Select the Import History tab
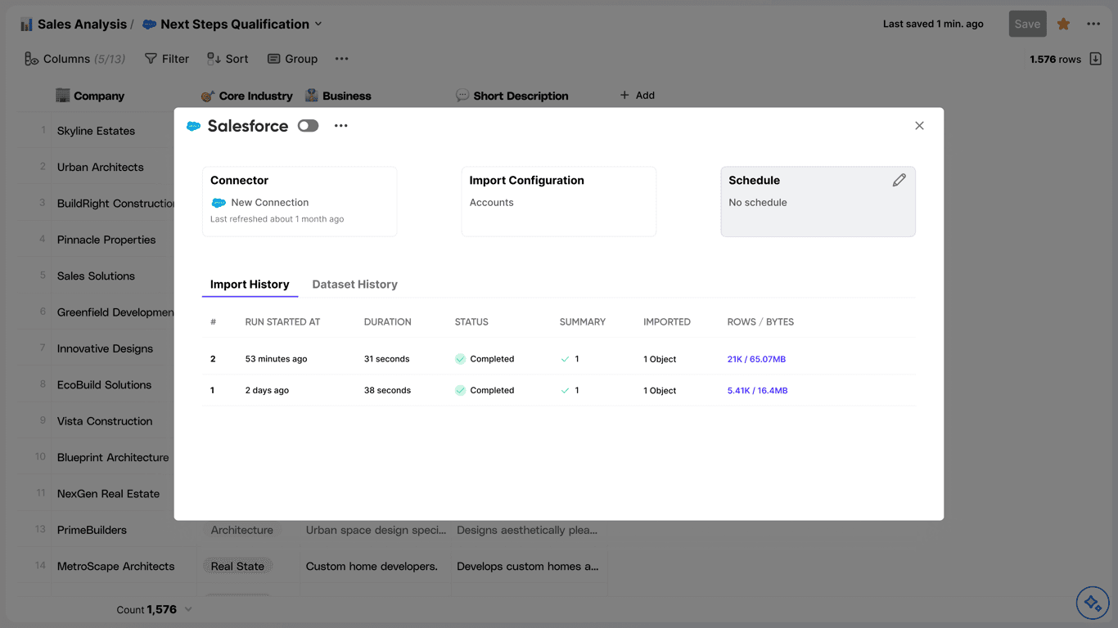 click(250, 285)
